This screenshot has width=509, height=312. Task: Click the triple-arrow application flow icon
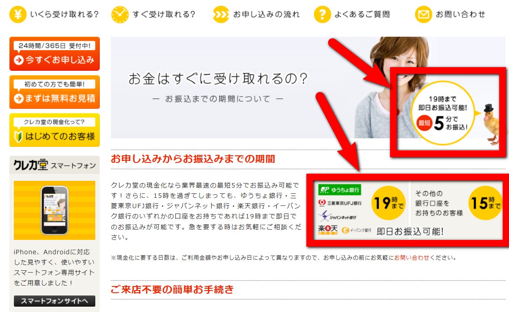point(221,14)
